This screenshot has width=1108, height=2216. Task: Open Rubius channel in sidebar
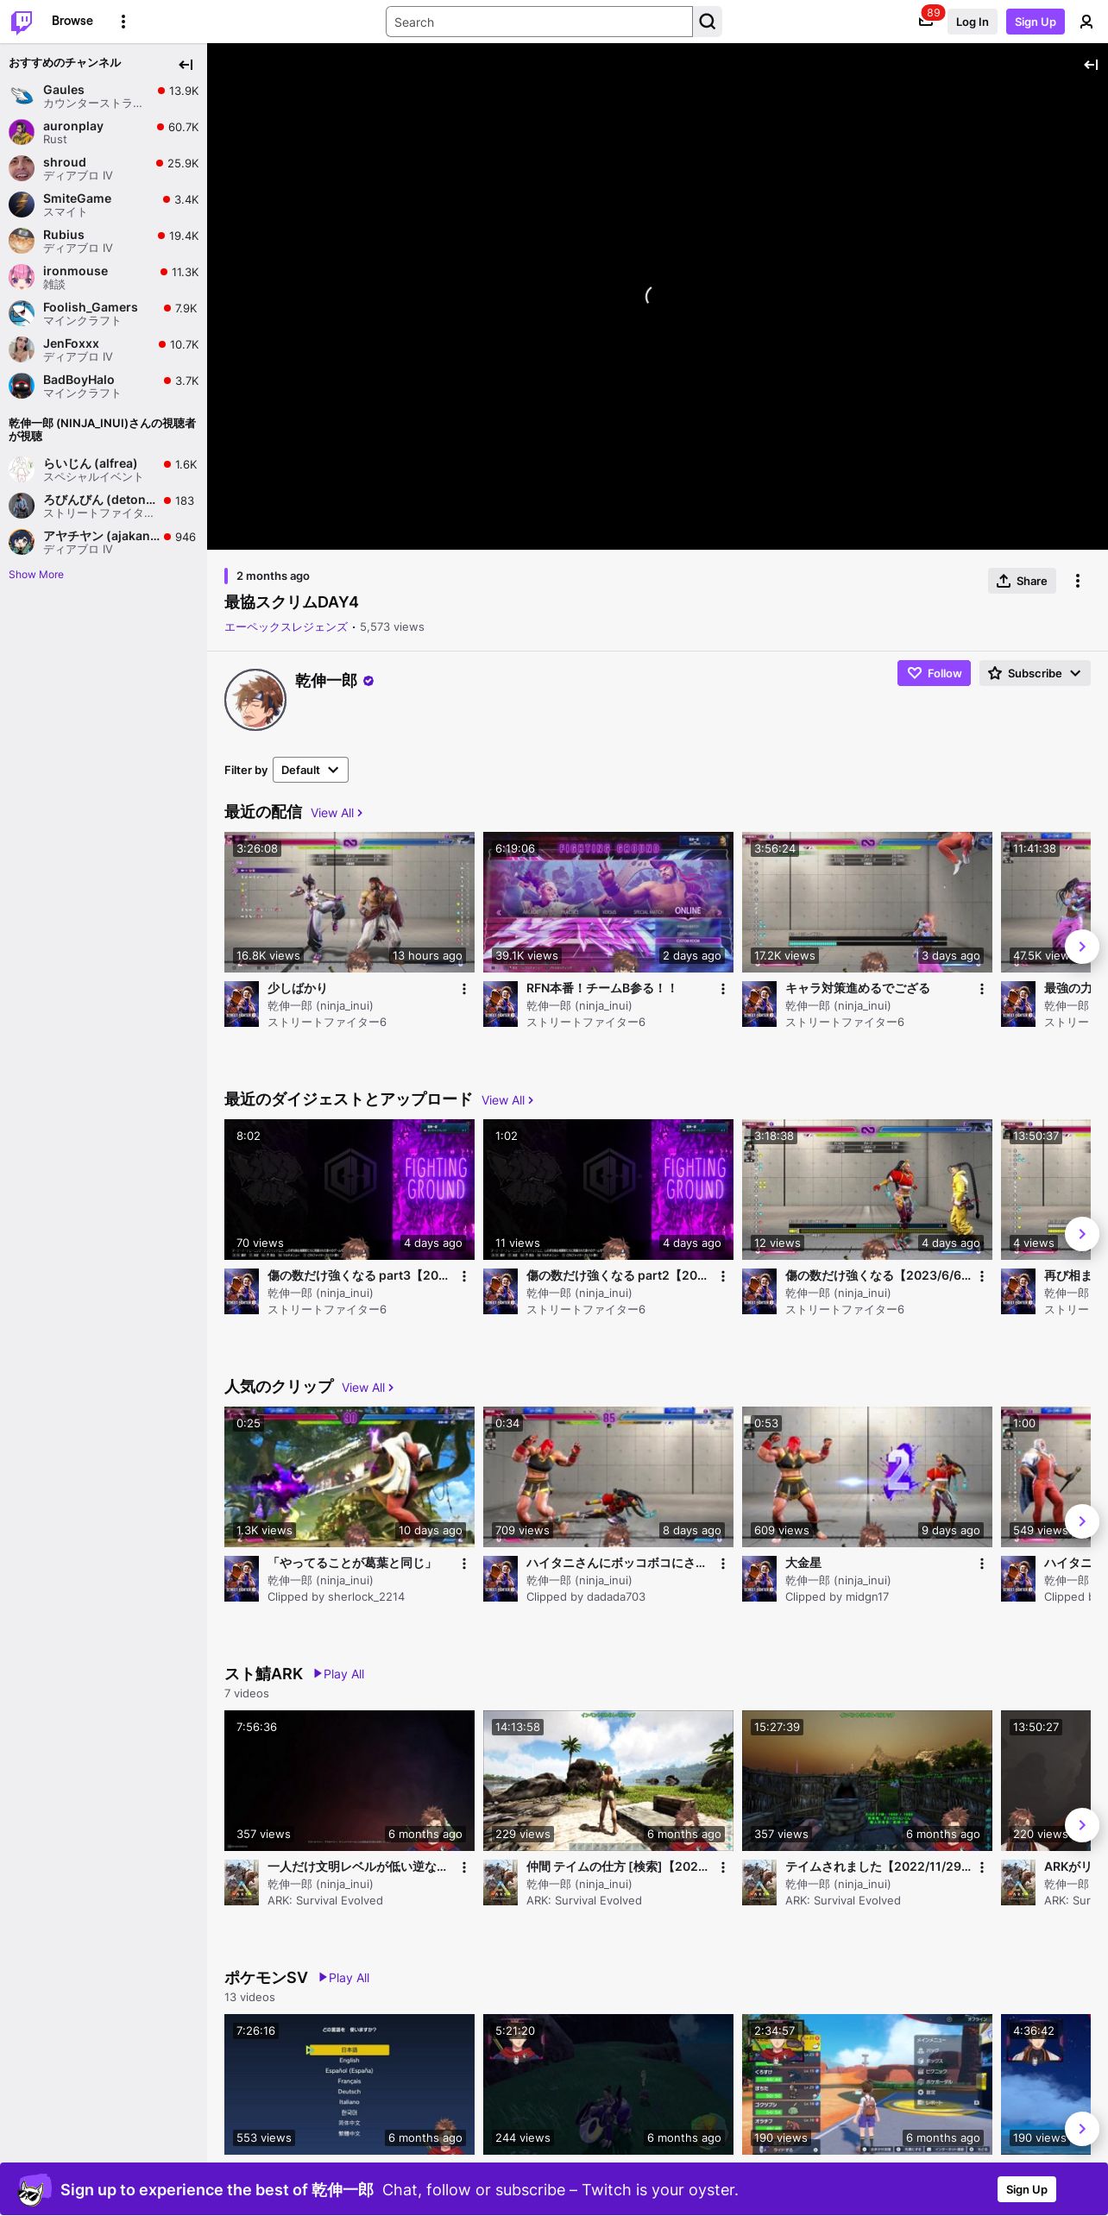(x=104, y=241)
